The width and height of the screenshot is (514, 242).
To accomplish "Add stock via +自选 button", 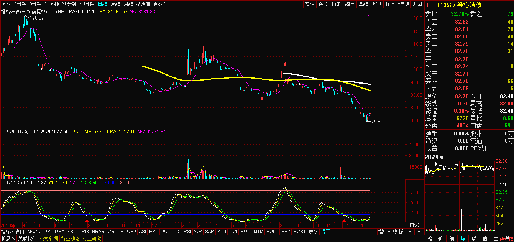I will (404, 4).
